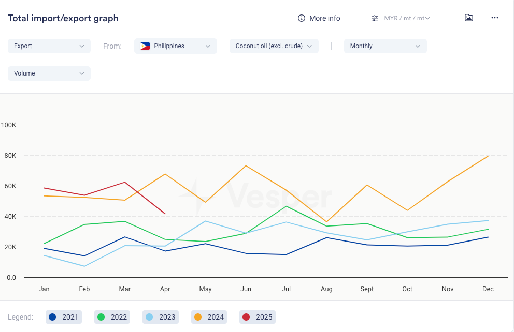514x332 pixels.
Task: Toggle the 2022 series in legend
Action: point(112,317)
